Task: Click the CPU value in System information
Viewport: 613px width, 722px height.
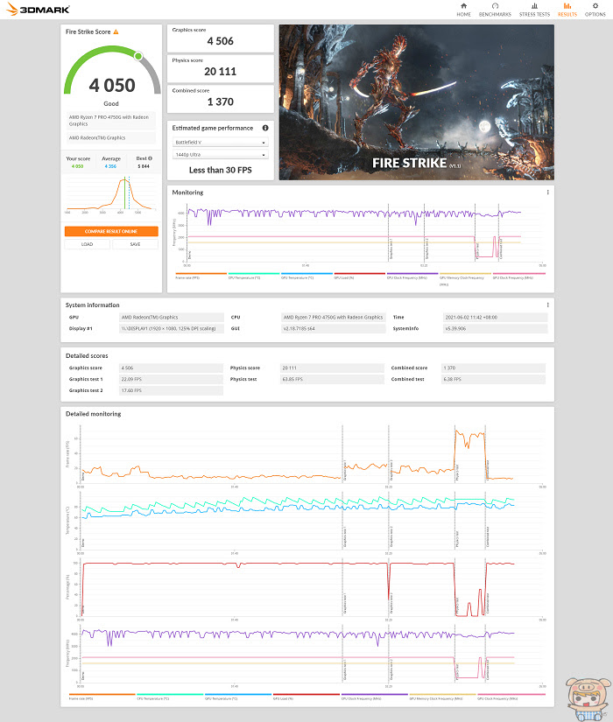Action: (334, 318)
